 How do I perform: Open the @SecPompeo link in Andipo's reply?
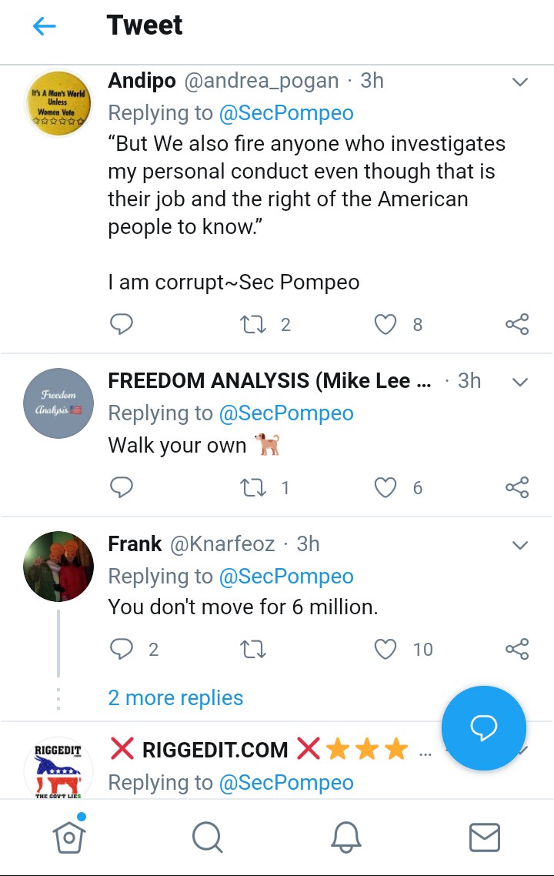(x=286, y=113)
